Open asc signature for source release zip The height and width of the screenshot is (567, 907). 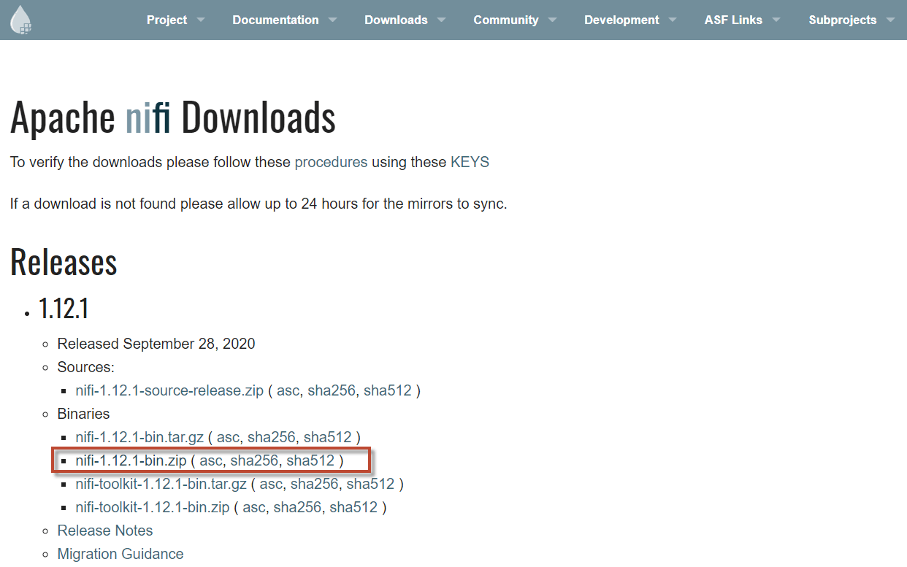[288, 390]
